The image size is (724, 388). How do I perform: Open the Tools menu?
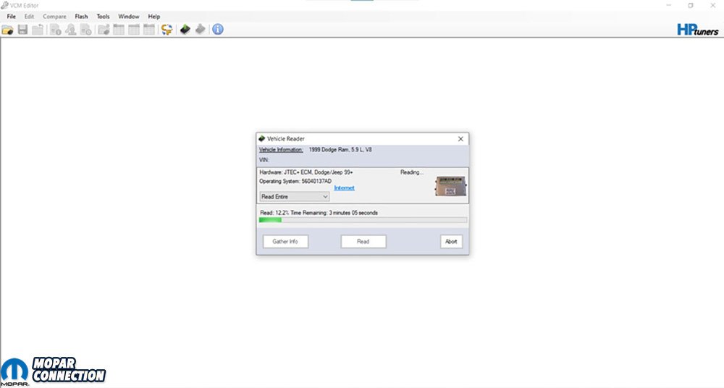pyautogui.click(x=103, y=16)
